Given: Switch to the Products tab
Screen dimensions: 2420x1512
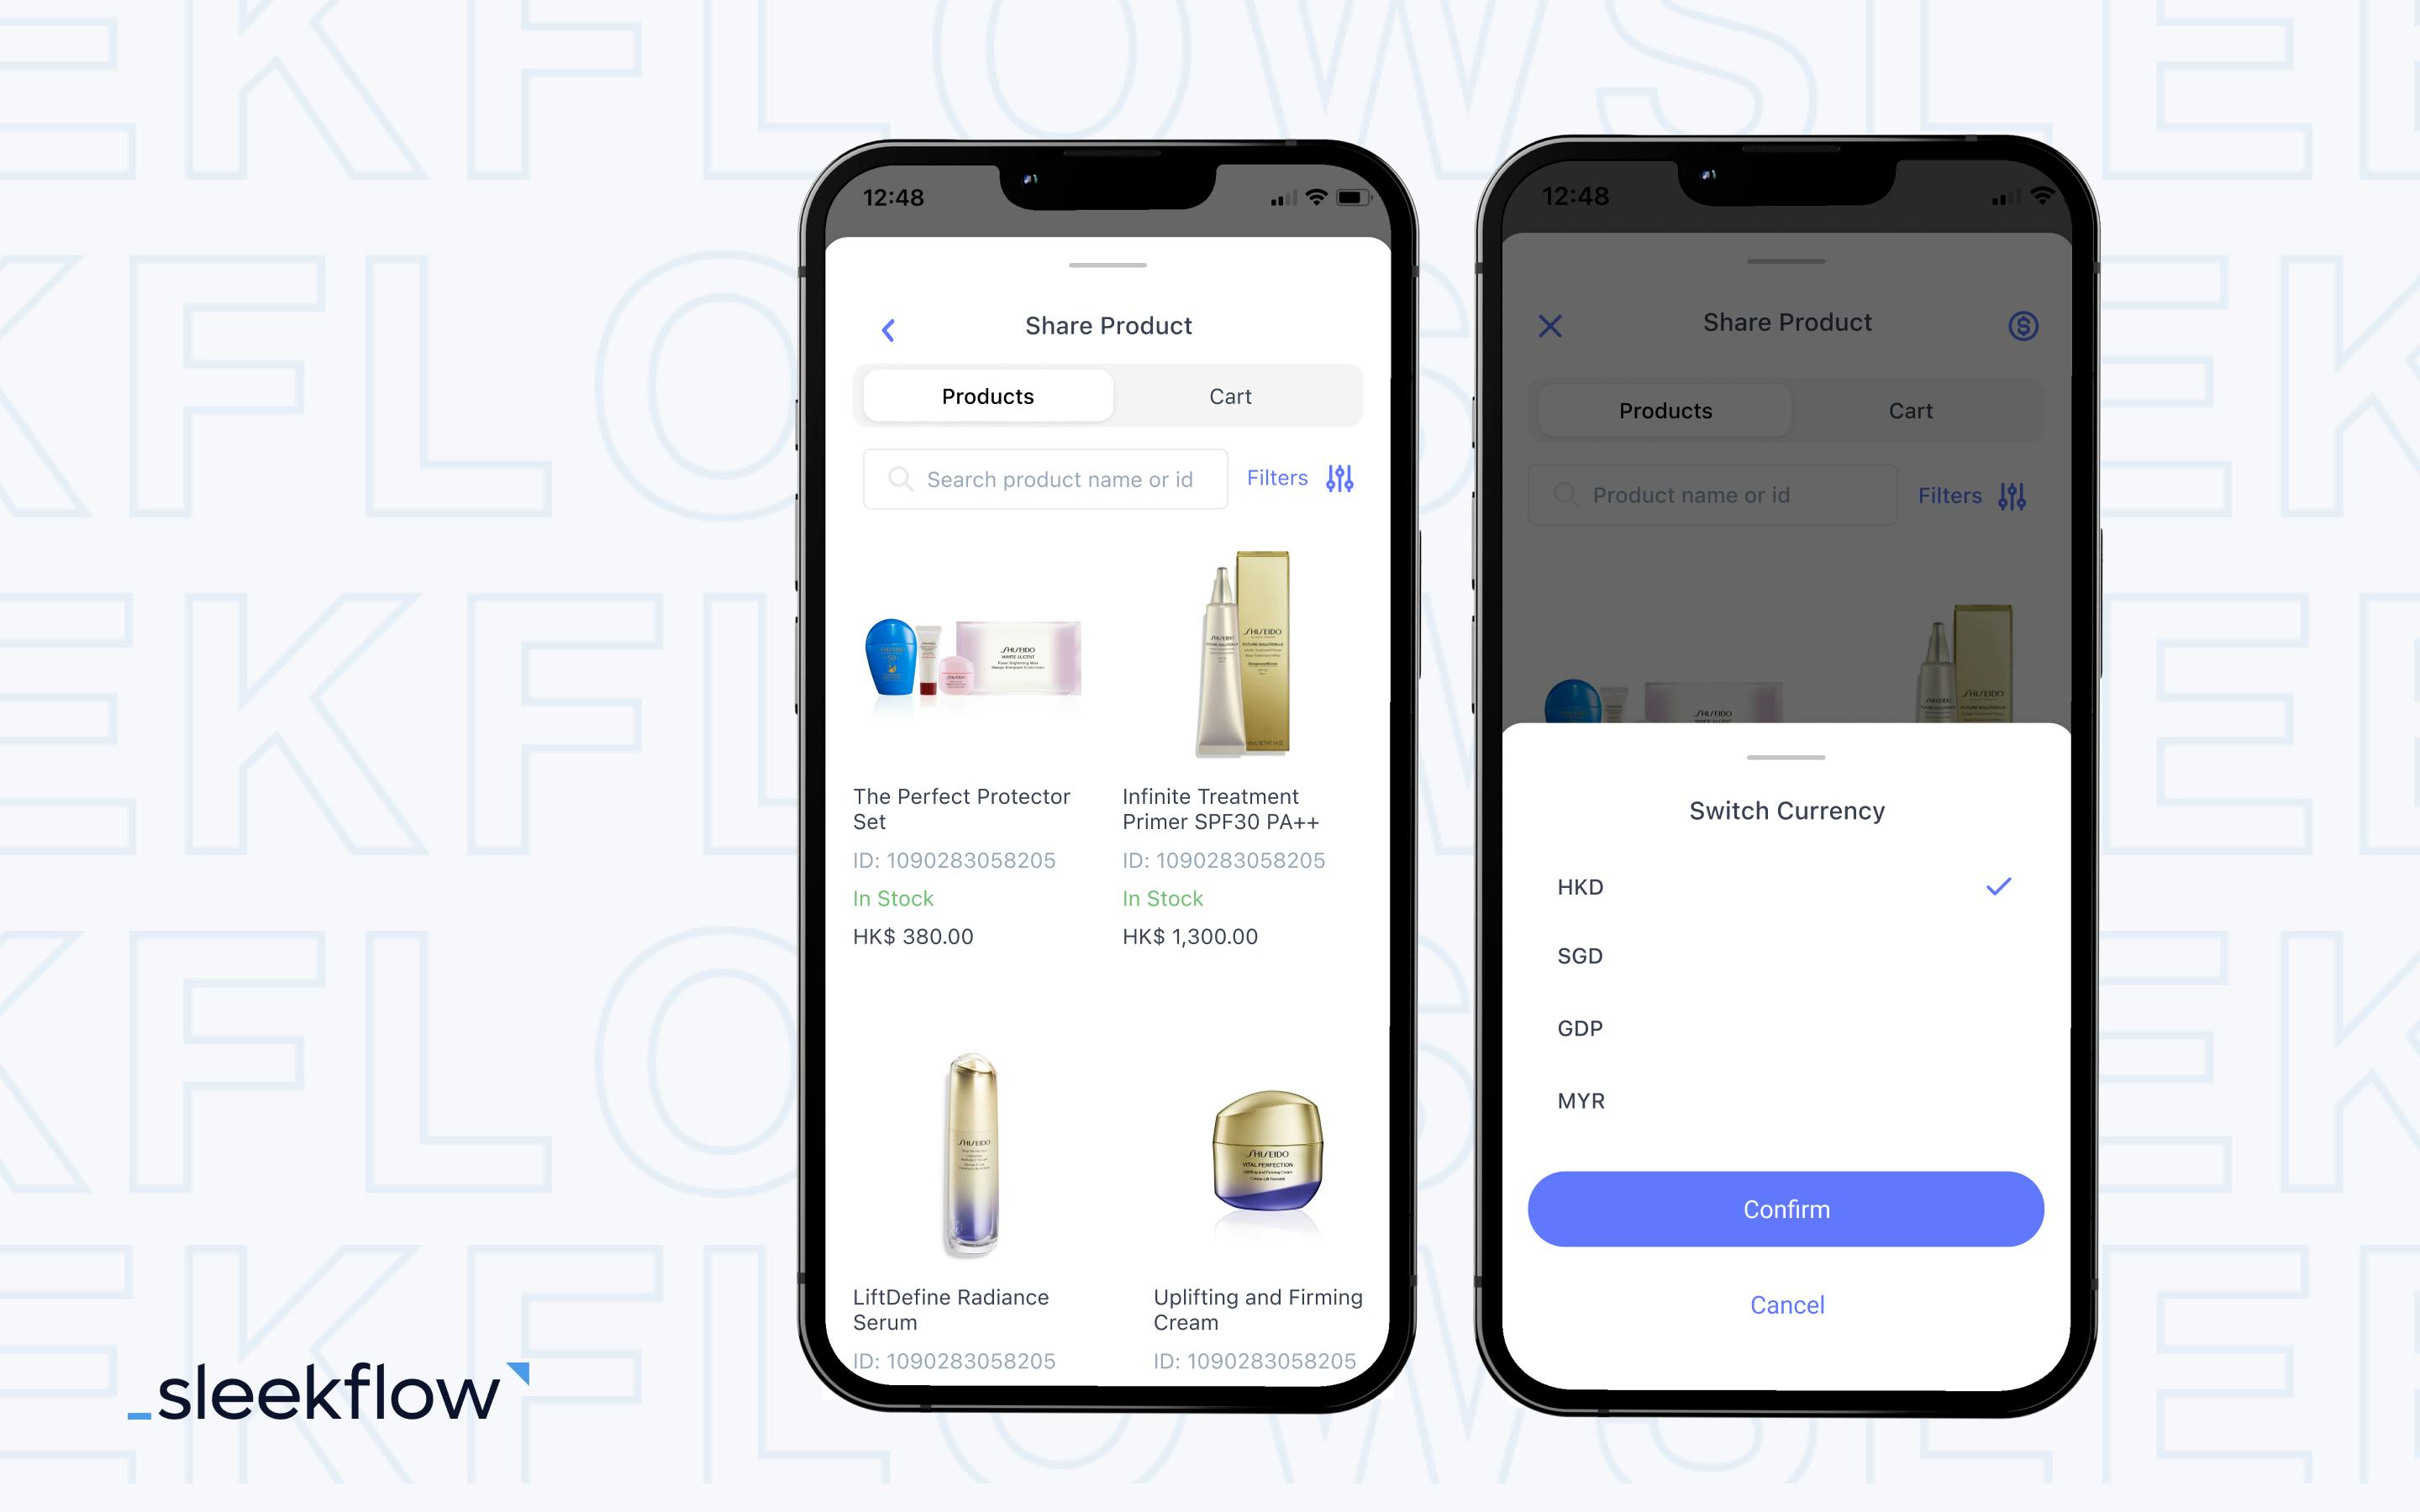Looking at the screenshot, I should [986, 394].
